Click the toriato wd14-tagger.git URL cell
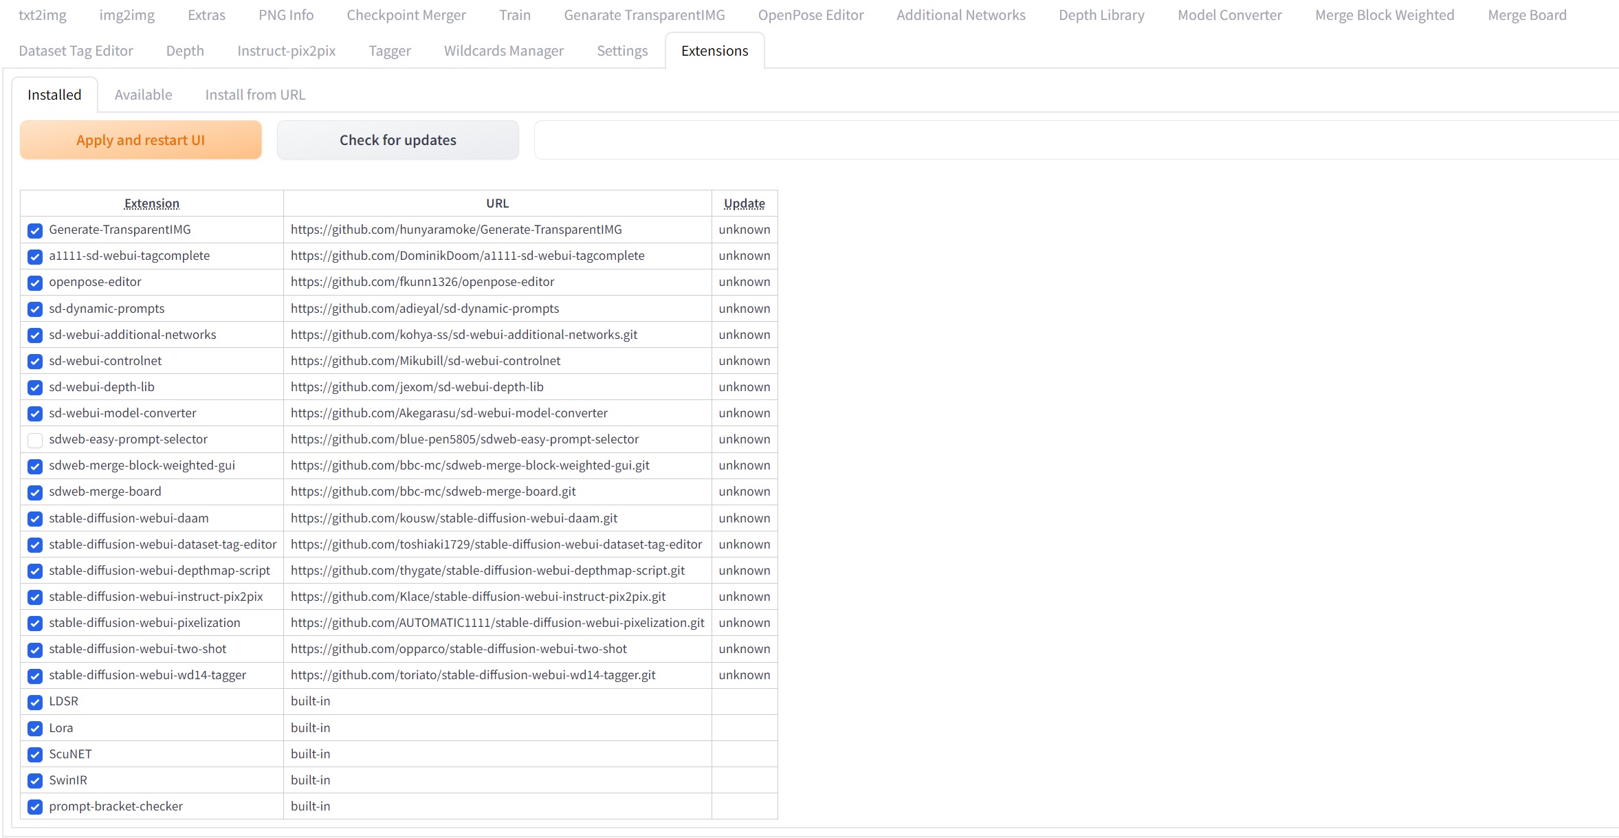Image resolution: width=1619 pixels, height=838 pixels. (x=498, y=675)
